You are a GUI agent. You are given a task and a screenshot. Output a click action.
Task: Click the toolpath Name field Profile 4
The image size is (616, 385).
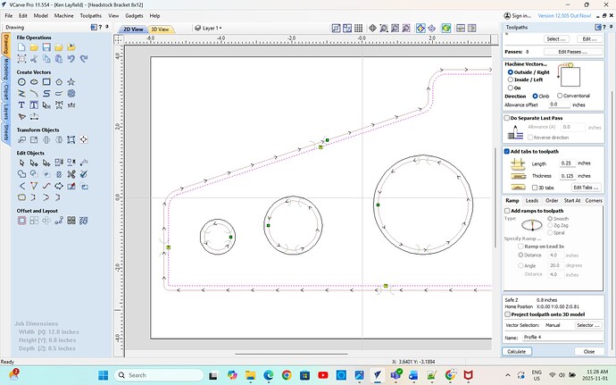(562, 337)
